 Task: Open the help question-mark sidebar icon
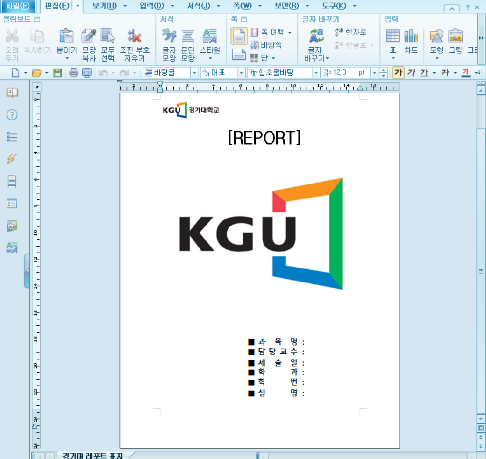12,115
